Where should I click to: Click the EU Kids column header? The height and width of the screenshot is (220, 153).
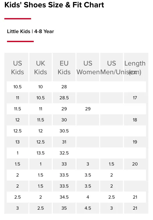pos(64,68)
